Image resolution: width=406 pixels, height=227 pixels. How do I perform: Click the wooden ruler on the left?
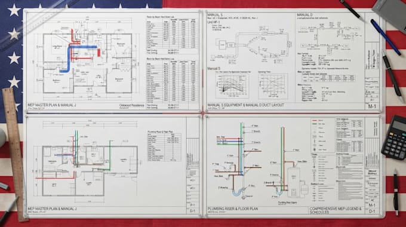16,154
